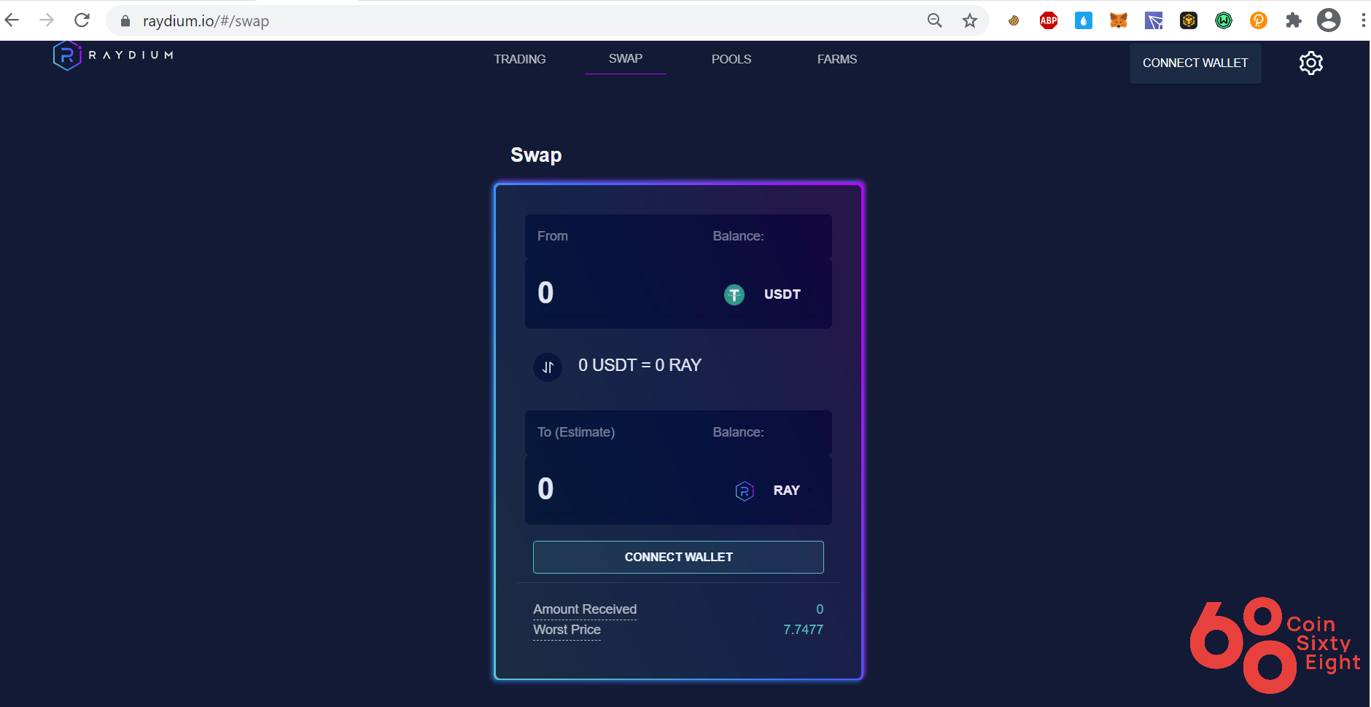Click the 7.7477 worst price value
The width and height of the screenshot is (1371, 707).
pos(803,630)
